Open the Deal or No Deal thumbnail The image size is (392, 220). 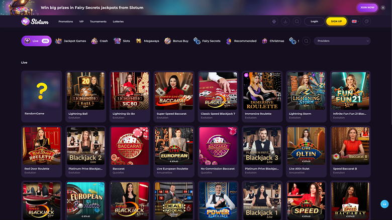point(174,201)
